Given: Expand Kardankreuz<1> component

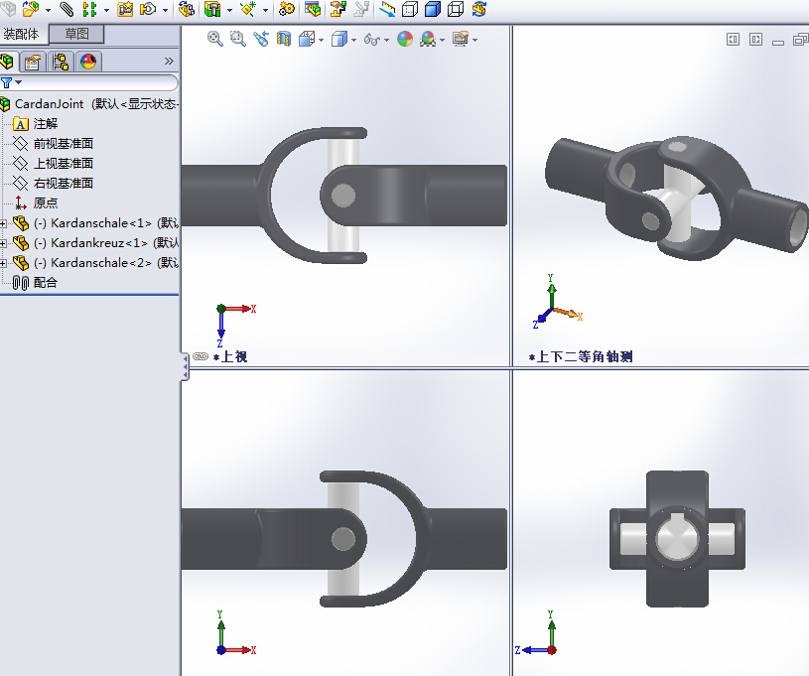Looking at the screenshot, I should pos(3,243).
